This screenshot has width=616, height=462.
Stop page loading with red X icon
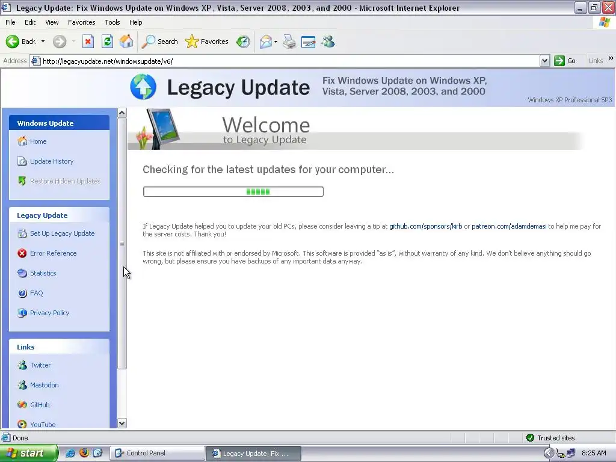88,42
